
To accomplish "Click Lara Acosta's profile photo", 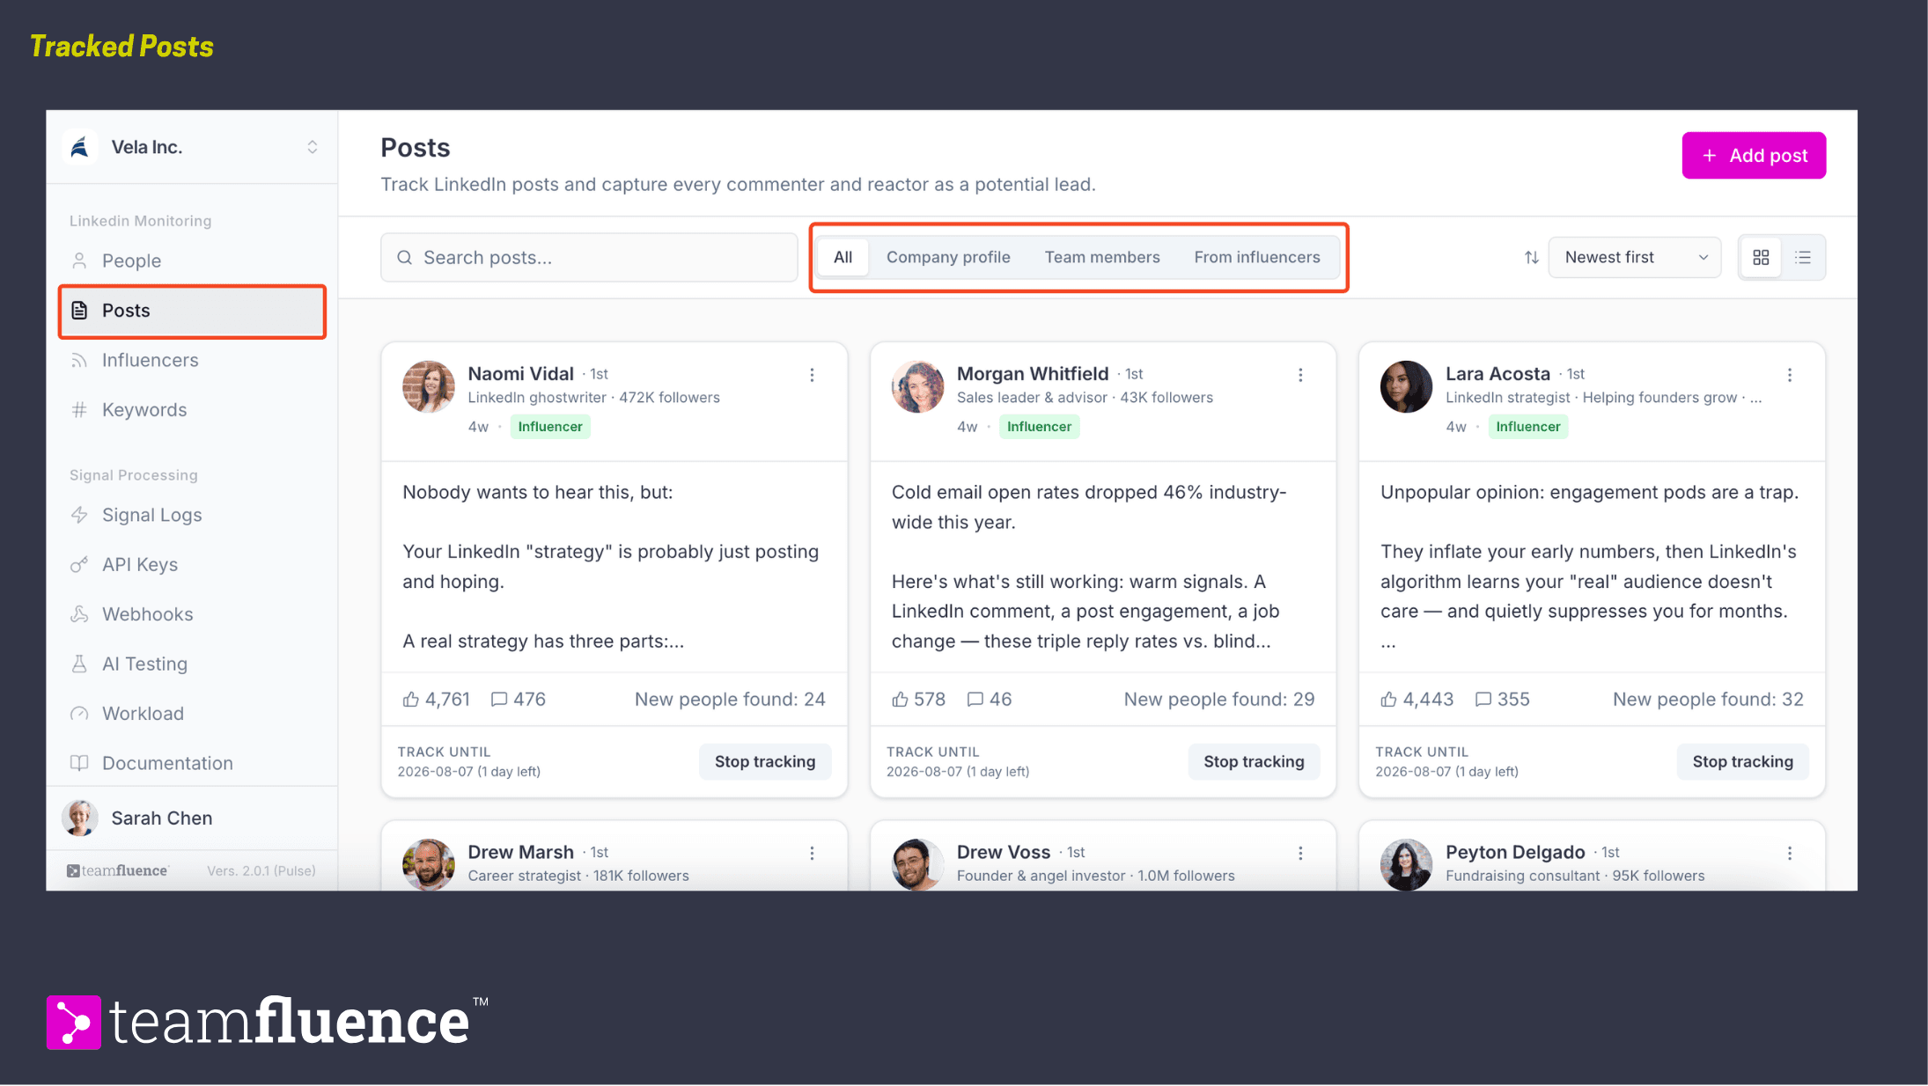I will pos(1407,386).
